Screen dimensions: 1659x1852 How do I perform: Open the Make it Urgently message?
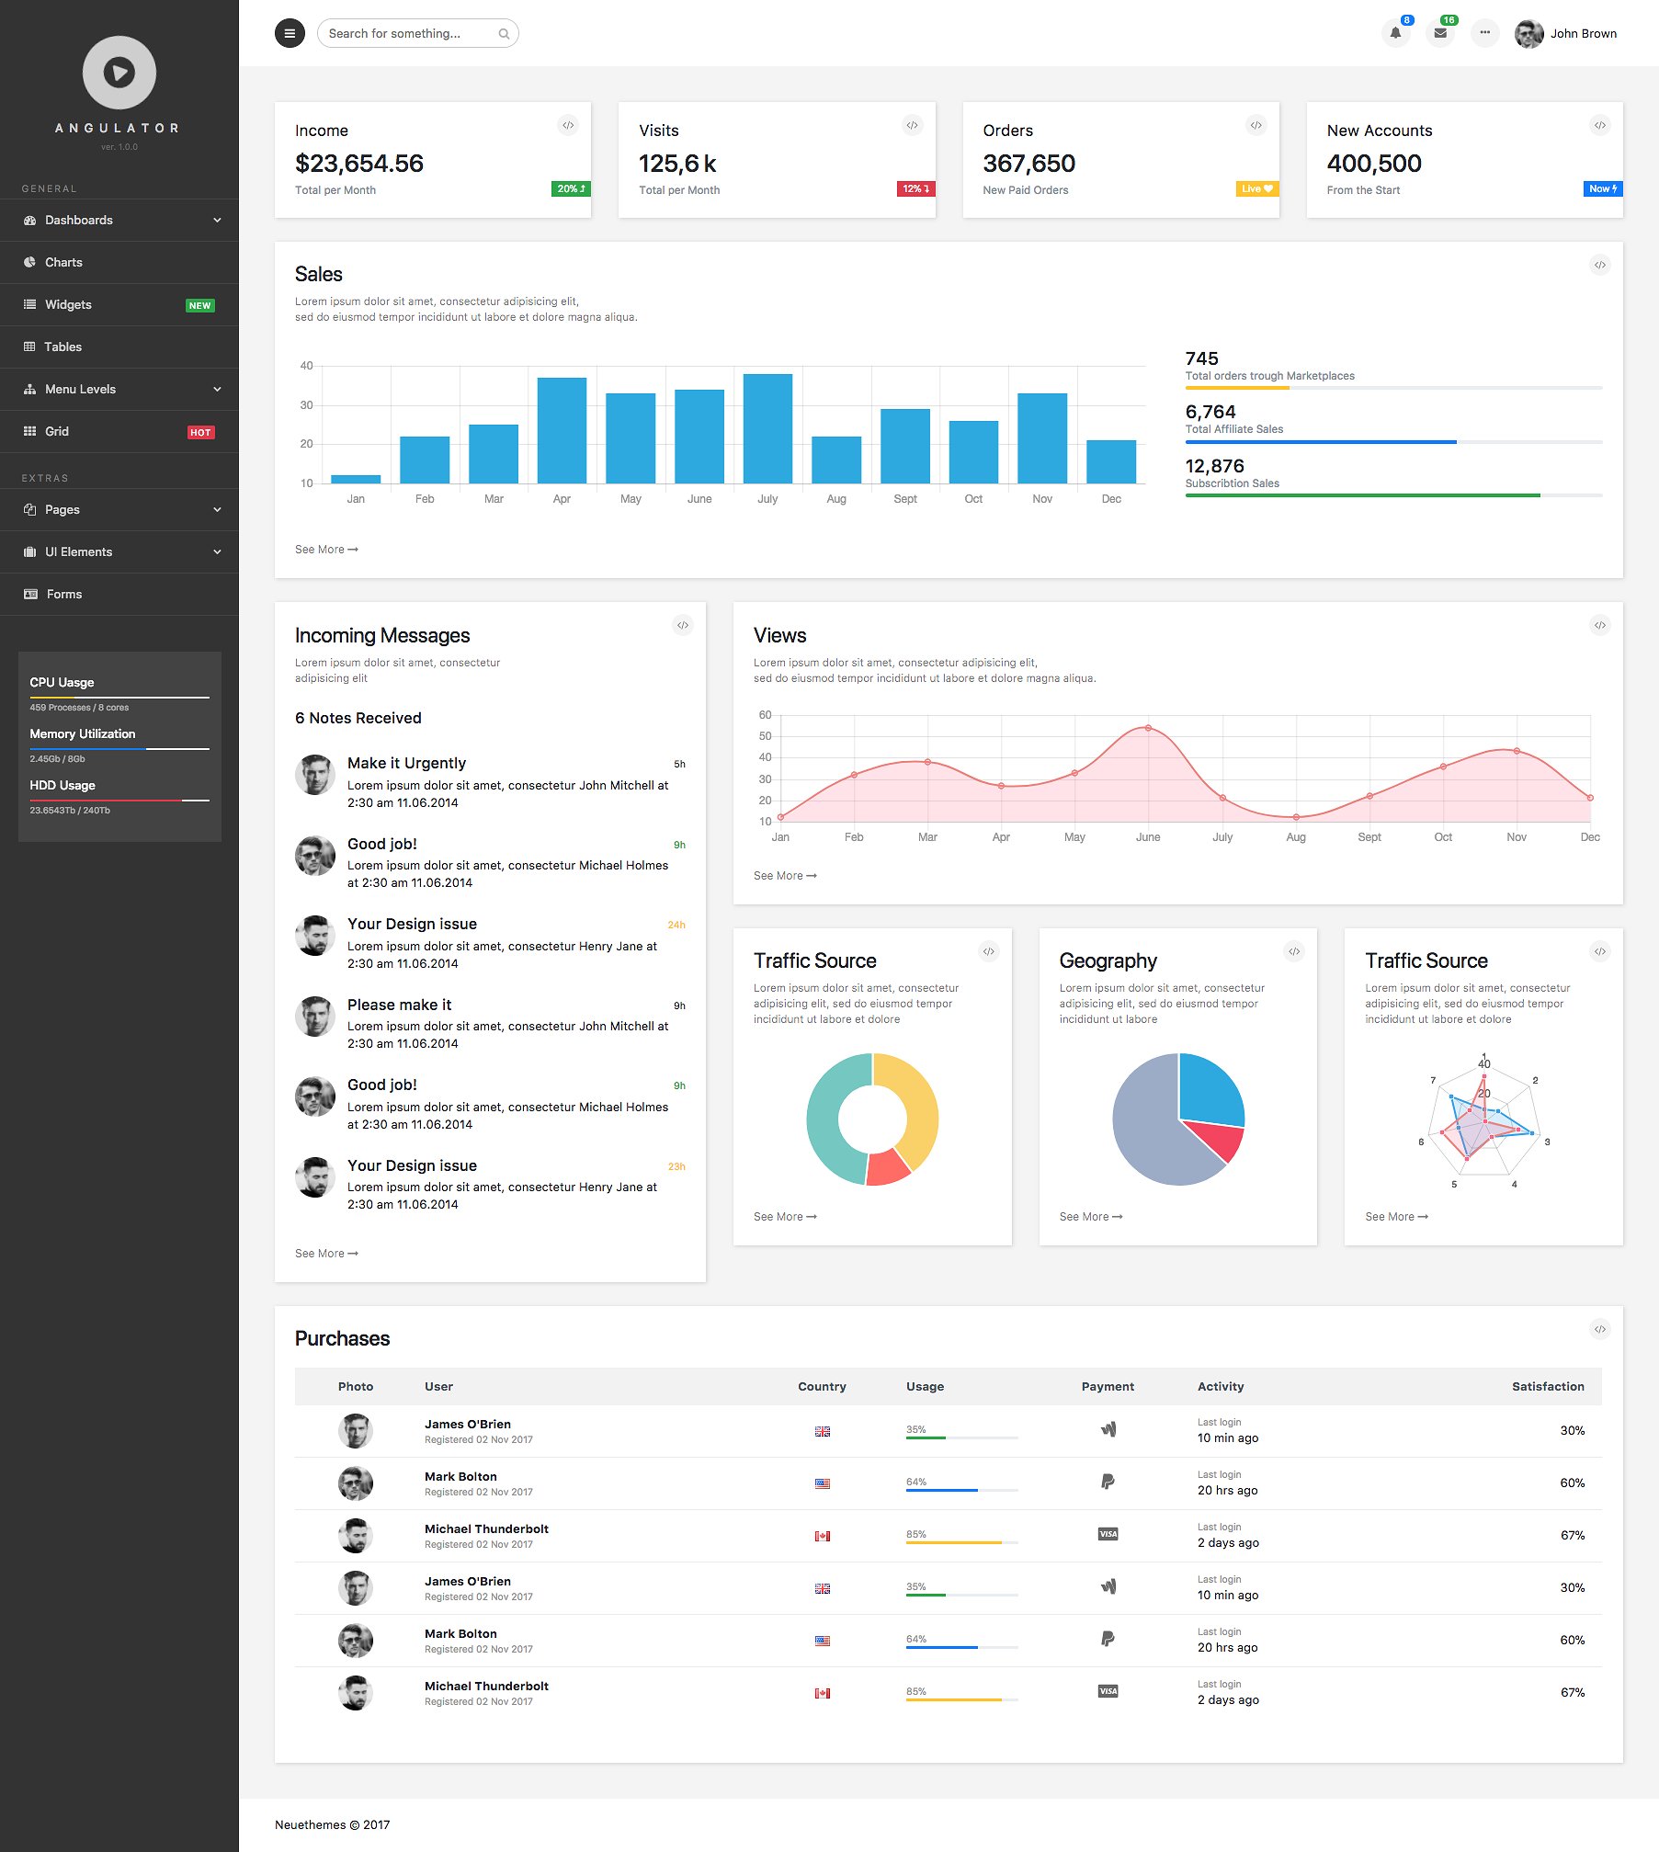(x=490, y=781)
